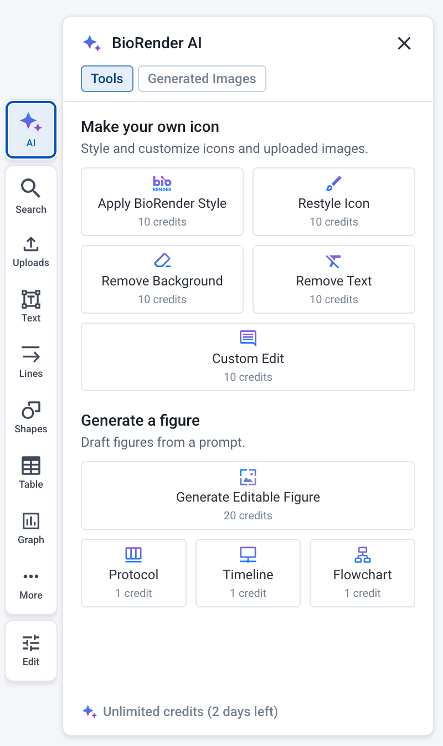Image resolution: width=443 pixels, height=746 pixels.
Task: Click Apply BioRender Style card
Action: [162, 202]
